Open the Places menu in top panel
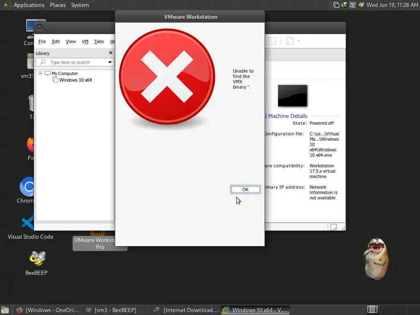The image size is (420, 315). tap(57, 5)
